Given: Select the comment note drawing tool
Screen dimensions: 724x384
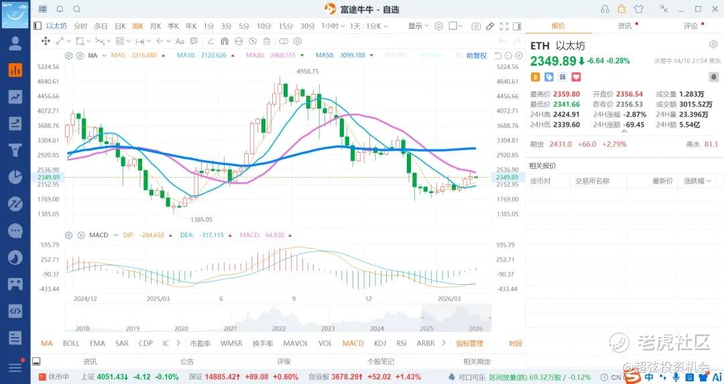Looking at the screenshot, I should [194, 41].
